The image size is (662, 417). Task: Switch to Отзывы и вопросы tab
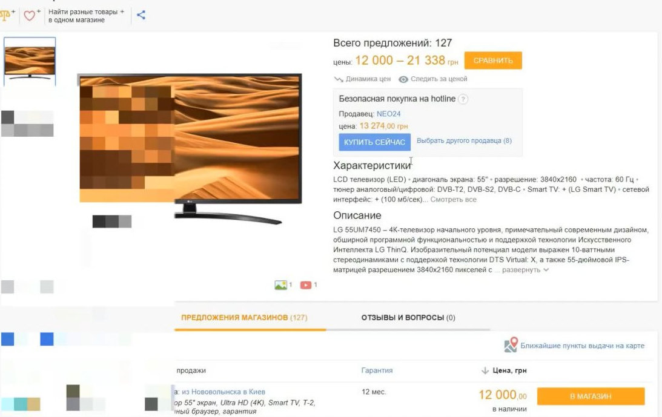click(408, 317)
